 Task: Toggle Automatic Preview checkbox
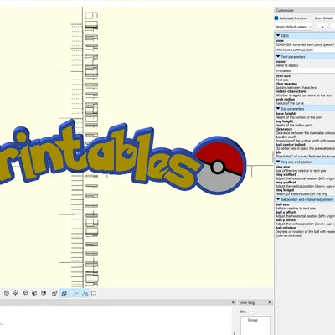click(x=276, y=18)
